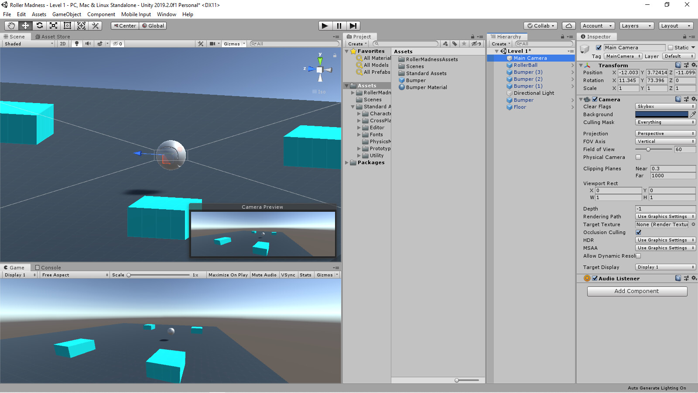The width and height of the screenshot is (698, 393).
Task: Open Shaded draw mode dropdown
Action: point(29,44)
